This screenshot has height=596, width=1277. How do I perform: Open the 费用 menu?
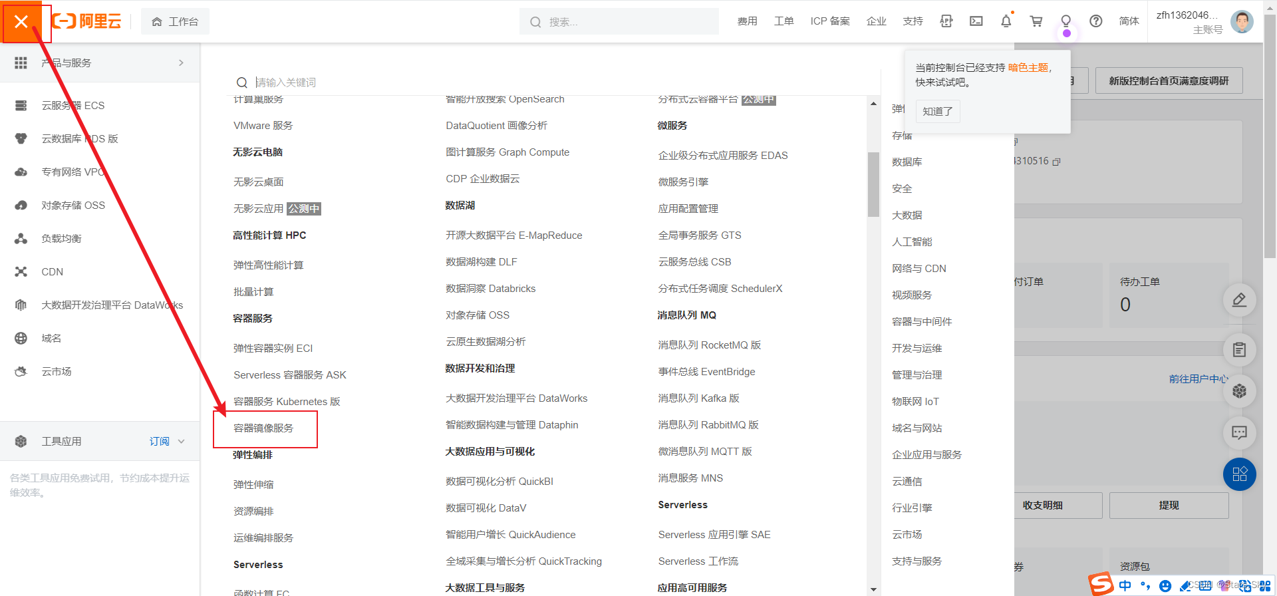tap(747, 21)
